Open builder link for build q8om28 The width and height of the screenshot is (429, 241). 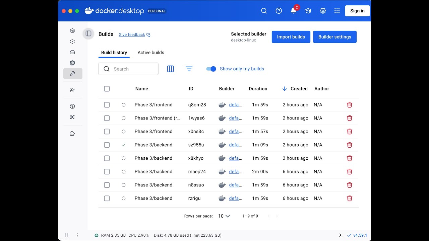[x=235, y=105]
